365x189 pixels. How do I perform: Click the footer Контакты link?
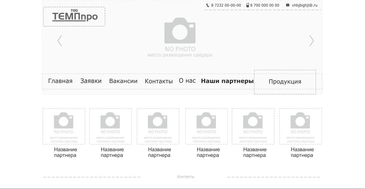185,177
